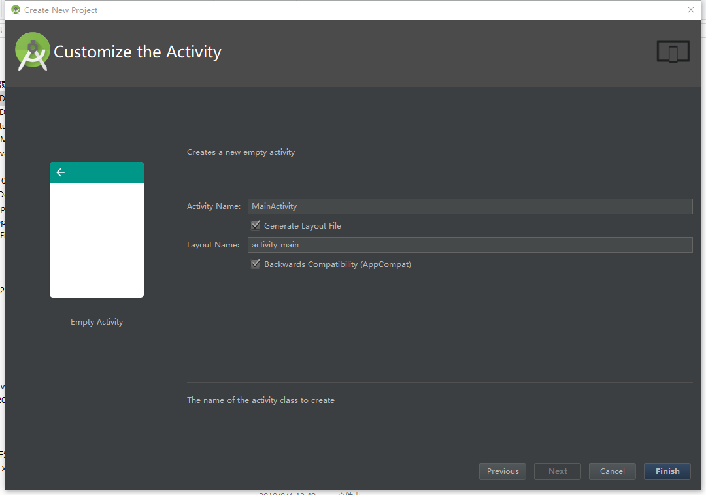Click the phone-and-tablet form factor icon
The width and height of the screenshot is (706, 495).
(x=673, y=51)
